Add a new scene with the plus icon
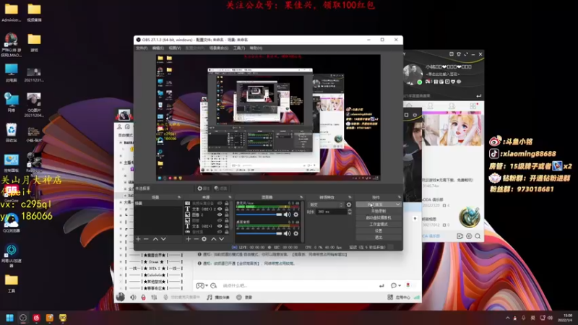This screenshot has height=325, width=578. click(138, 239)
